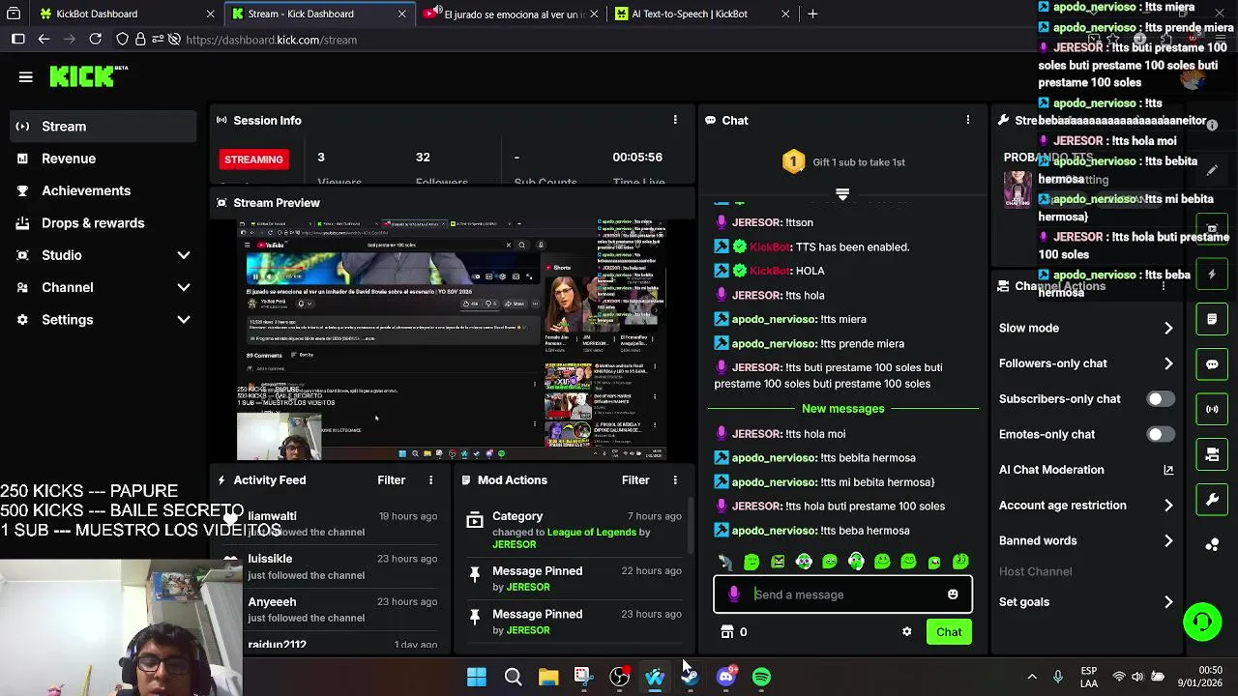Expand the Channel sidebar section

click(184, 287)
